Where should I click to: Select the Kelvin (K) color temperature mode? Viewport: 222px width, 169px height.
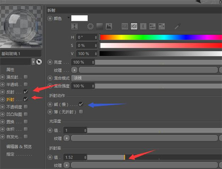tap(143, 26)
